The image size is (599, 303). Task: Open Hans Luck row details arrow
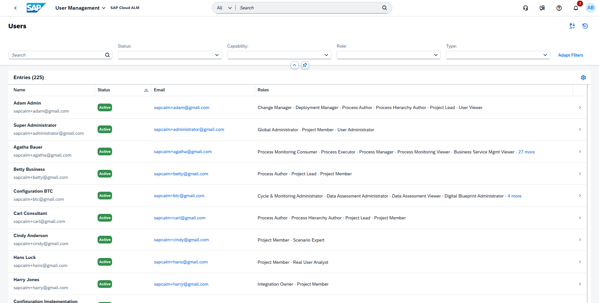pos(580,262)
